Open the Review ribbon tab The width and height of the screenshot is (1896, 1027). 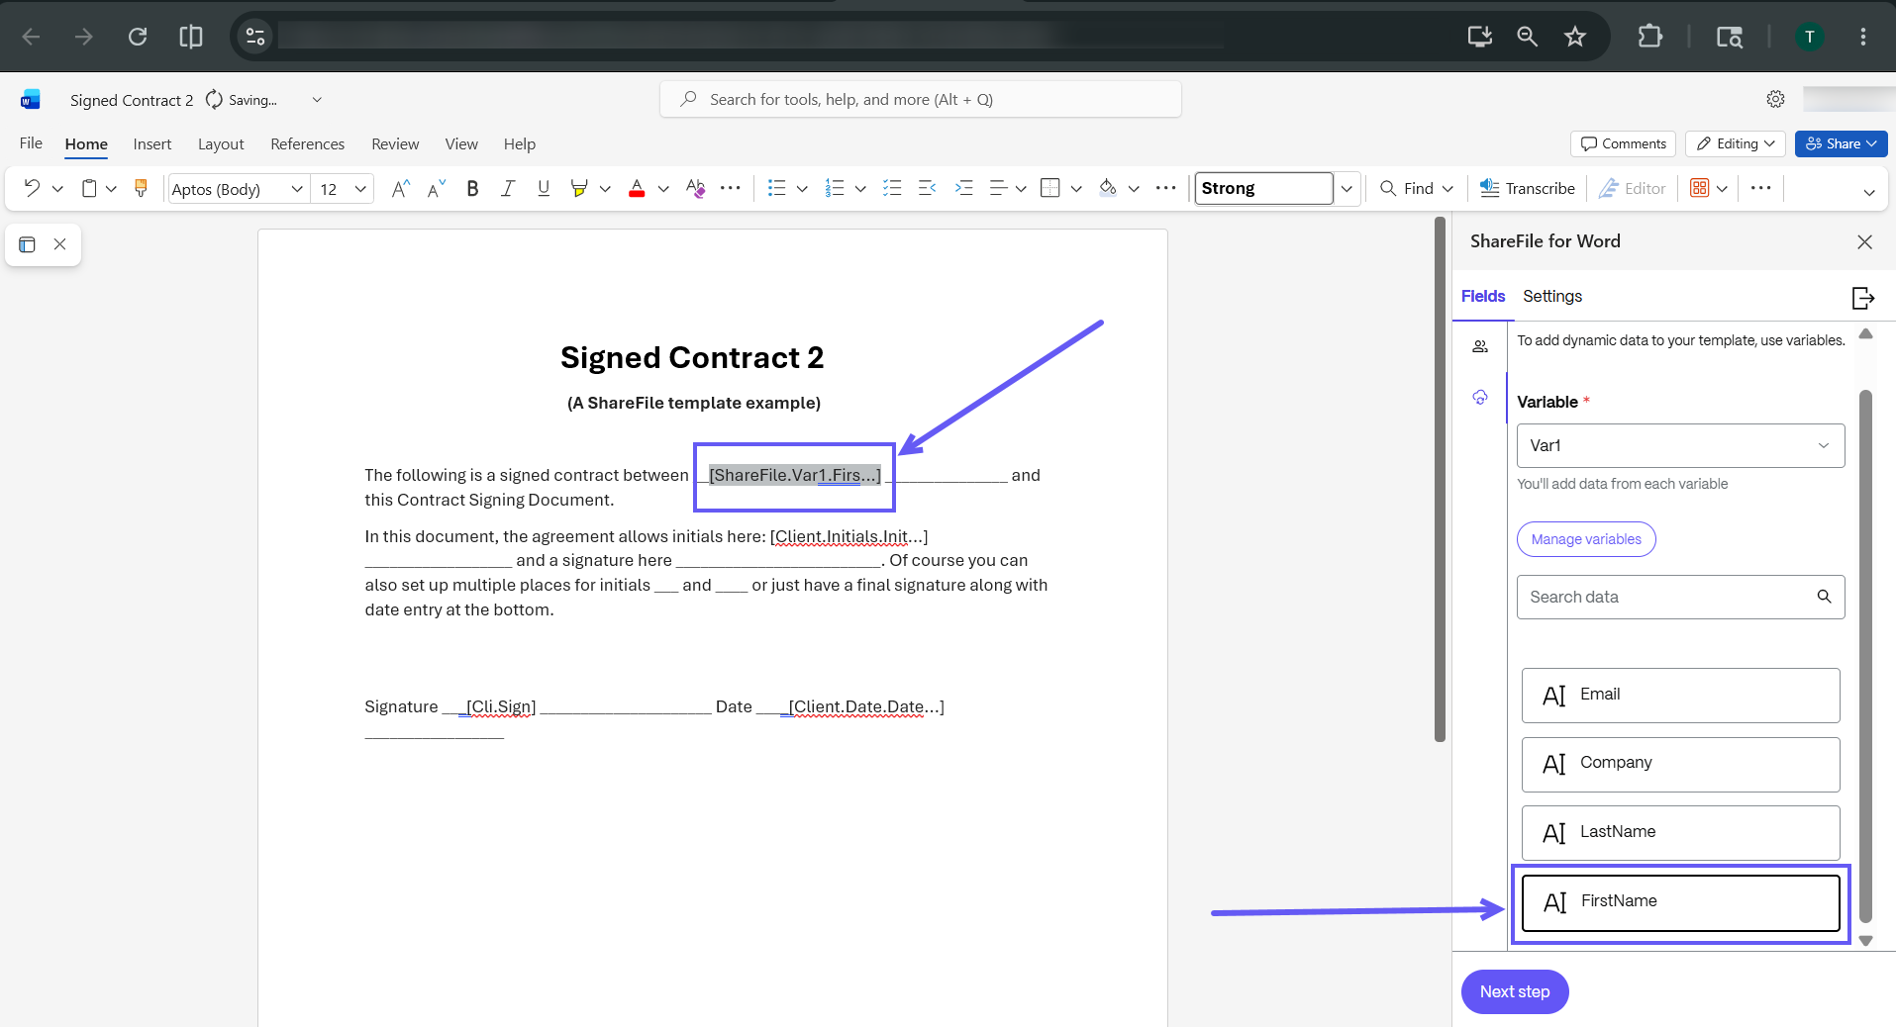395,143
